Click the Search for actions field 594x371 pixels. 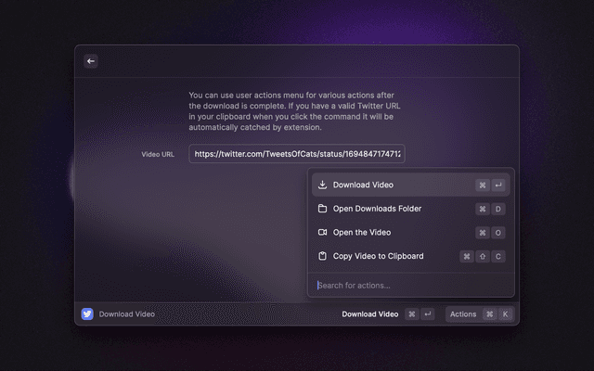[408, 285]
